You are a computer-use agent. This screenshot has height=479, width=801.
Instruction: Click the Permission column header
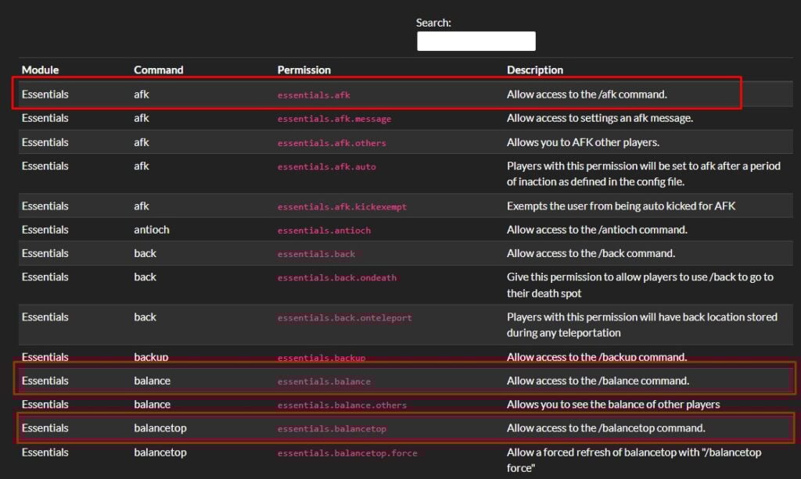point(304,70)
